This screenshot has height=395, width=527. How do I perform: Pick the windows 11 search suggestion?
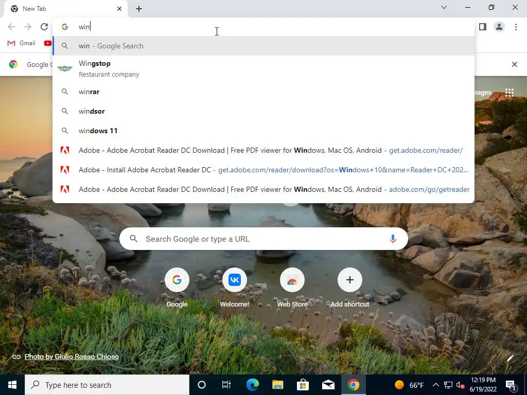click(263, 131)
